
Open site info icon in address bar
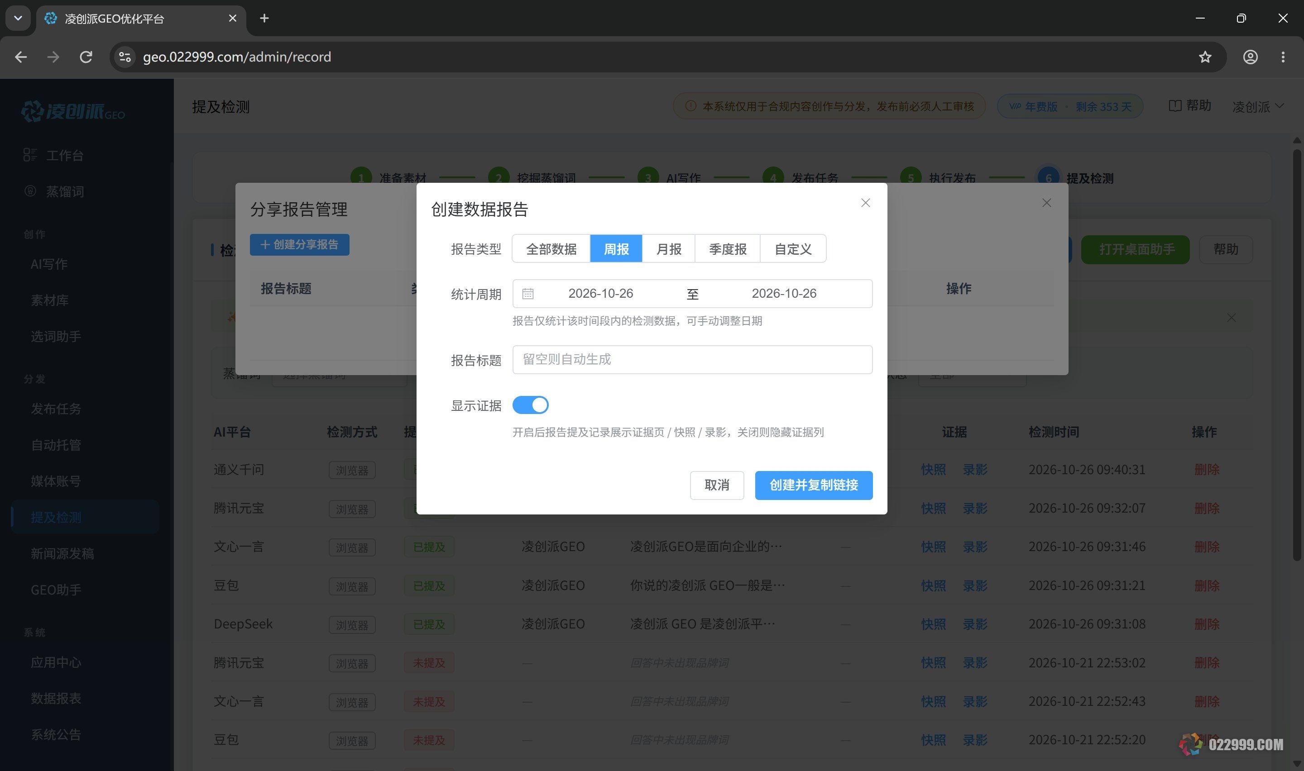pyautogui.click(x=125, y=57)
